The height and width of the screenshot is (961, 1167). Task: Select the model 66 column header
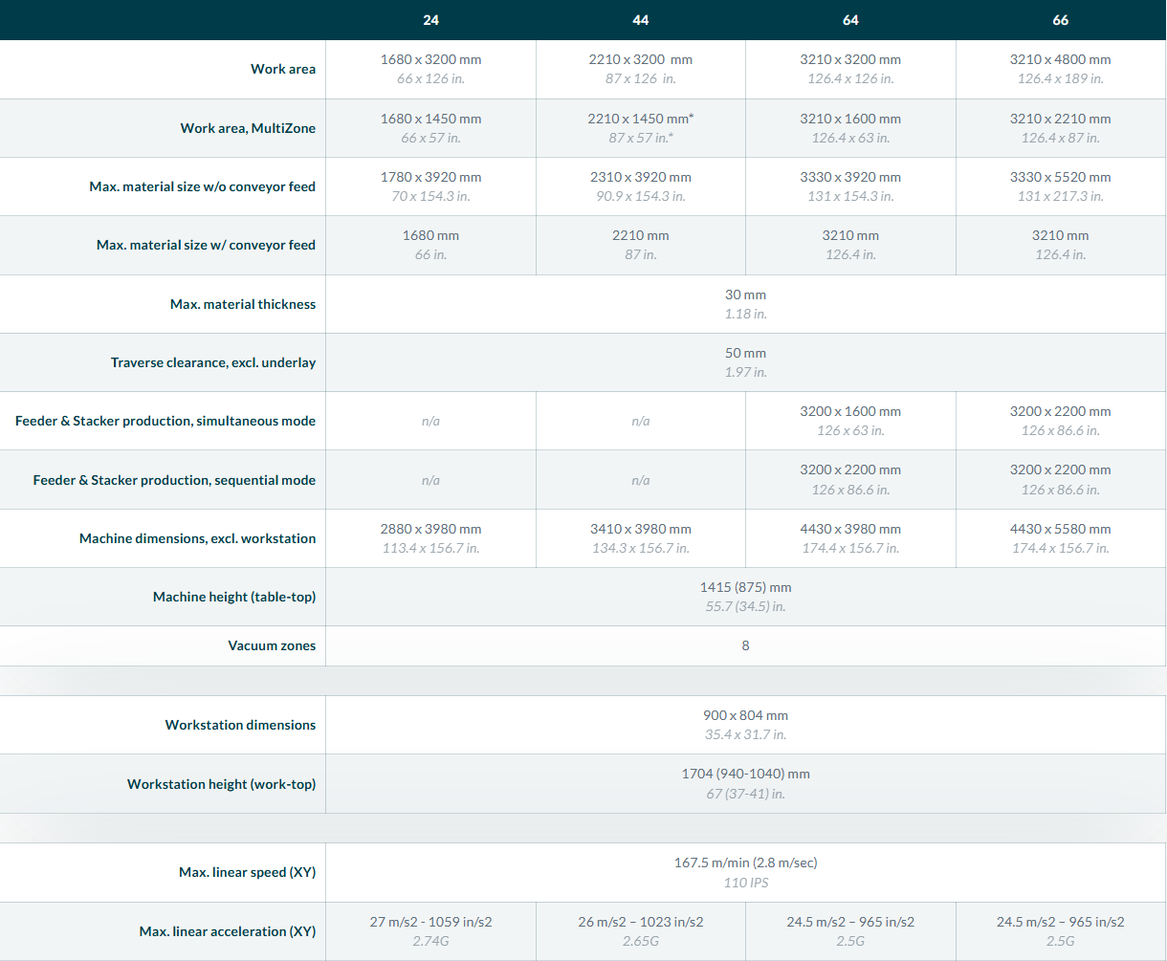point(1060,20)
